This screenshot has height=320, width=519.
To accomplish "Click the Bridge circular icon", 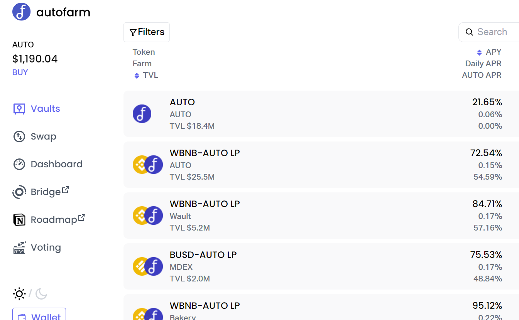I will coord(19,192).
